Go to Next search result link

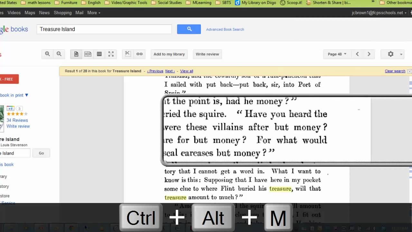(170, 71)
